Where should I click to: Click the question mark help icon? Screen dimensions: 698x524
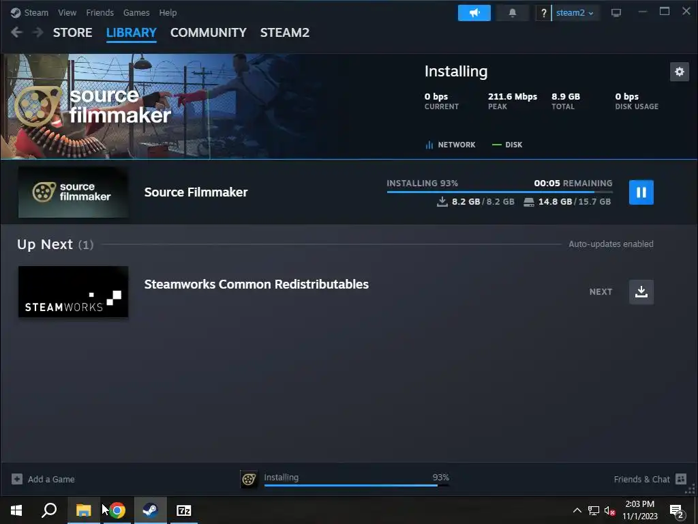(543, 13)
